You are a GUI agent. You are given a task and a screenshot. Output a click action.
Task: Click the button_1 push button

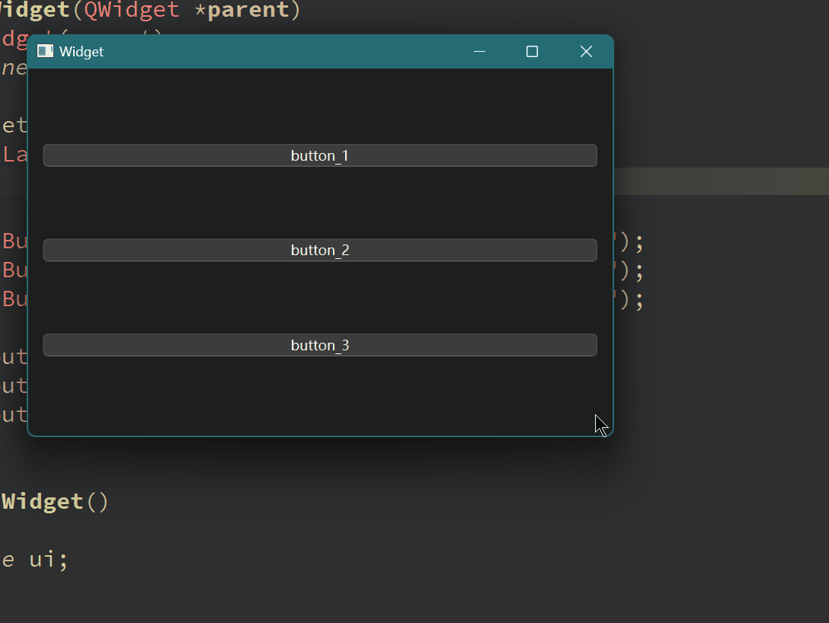[320, 155]
